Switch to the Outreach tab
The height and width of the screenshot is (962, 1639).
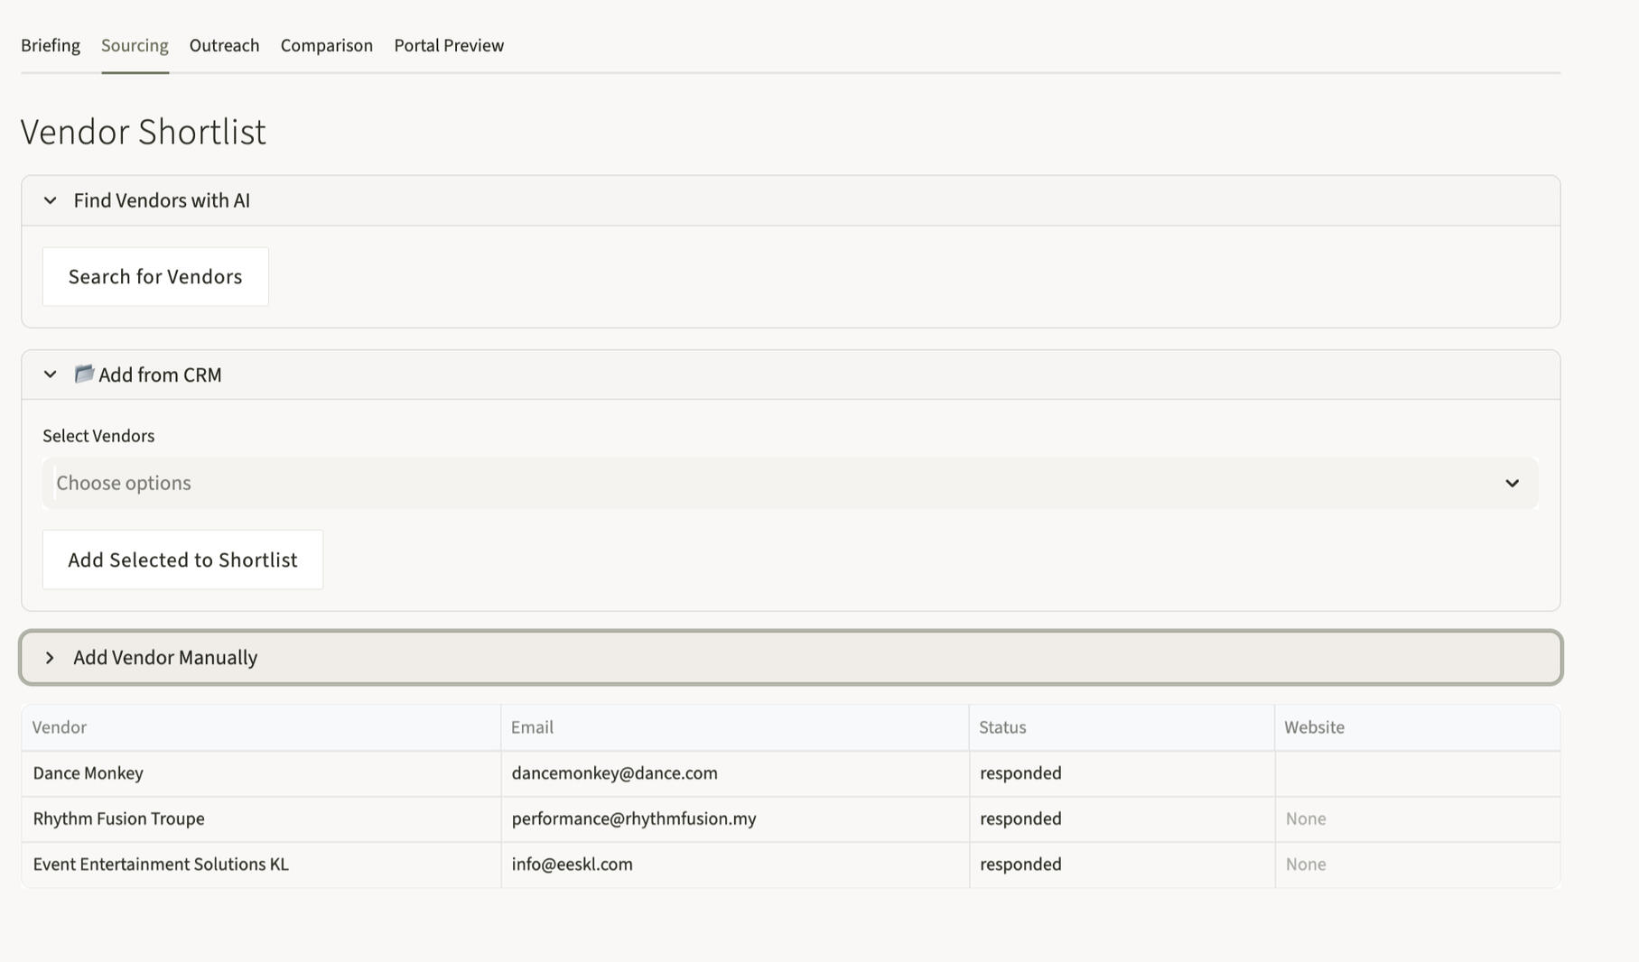[224, 45]
